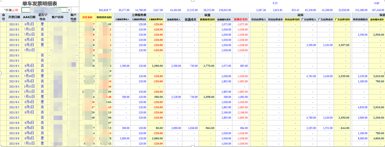Click the 所属公司 company input box
The height and width of the screenshot is (147, 385).
pyautogui.click(x=44, y=10)
